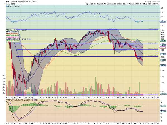Click the -2.910 tag on MACD right axis
167x125 pixels.
(163, 111)
